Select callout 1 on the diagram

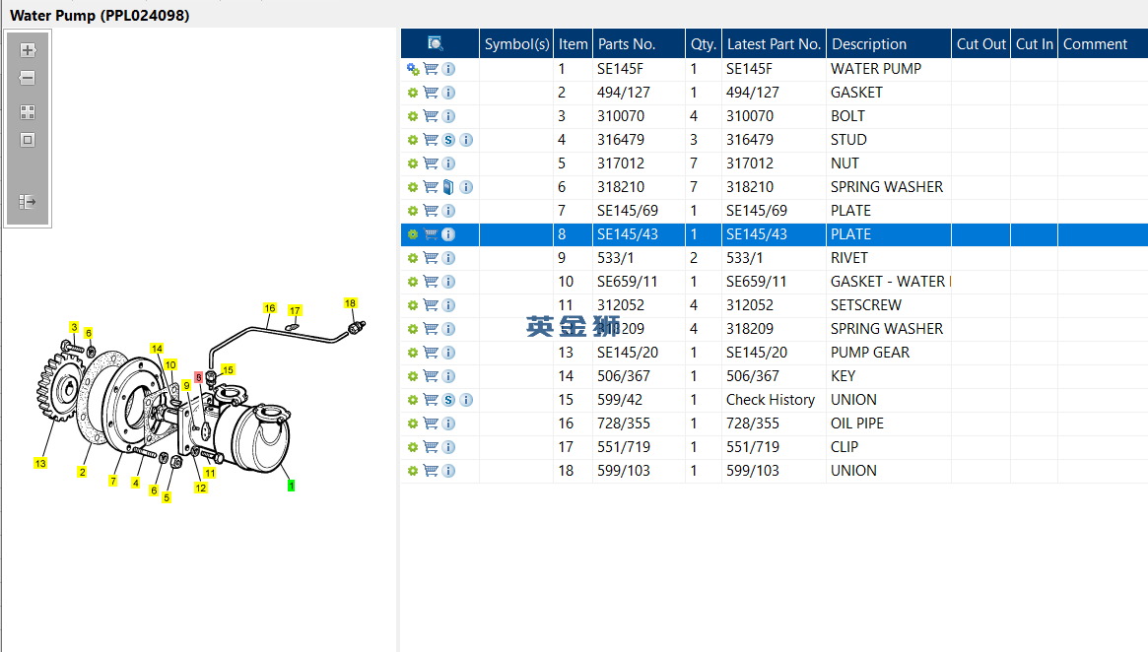[x=292, y=486]
